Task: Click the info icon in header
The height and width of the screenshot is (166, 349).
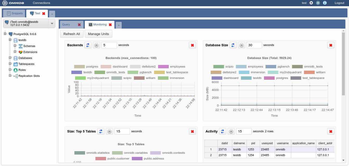Action: [x=325, y=3]
